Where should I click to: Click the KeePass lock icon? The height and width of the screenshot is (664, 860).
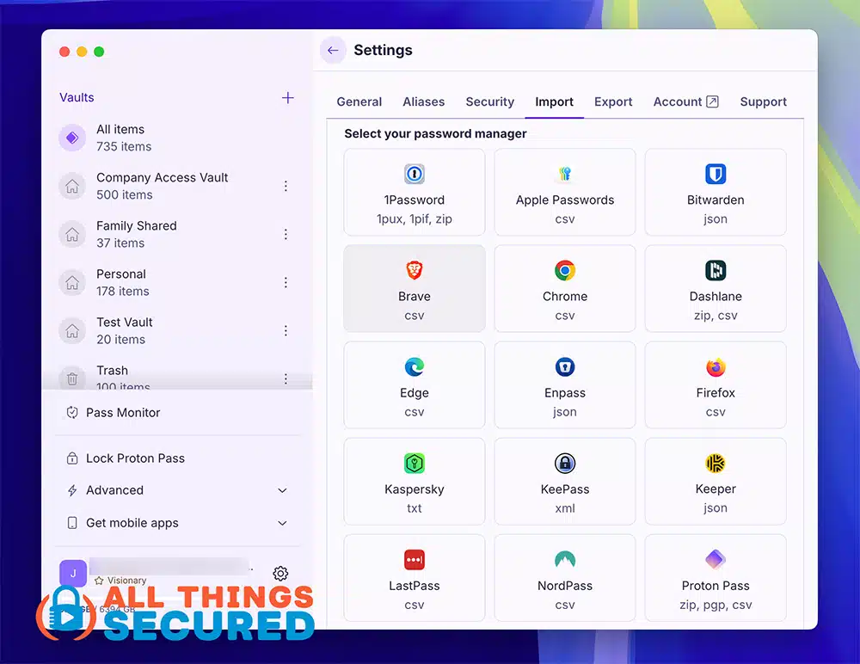(x=565, y=464)
